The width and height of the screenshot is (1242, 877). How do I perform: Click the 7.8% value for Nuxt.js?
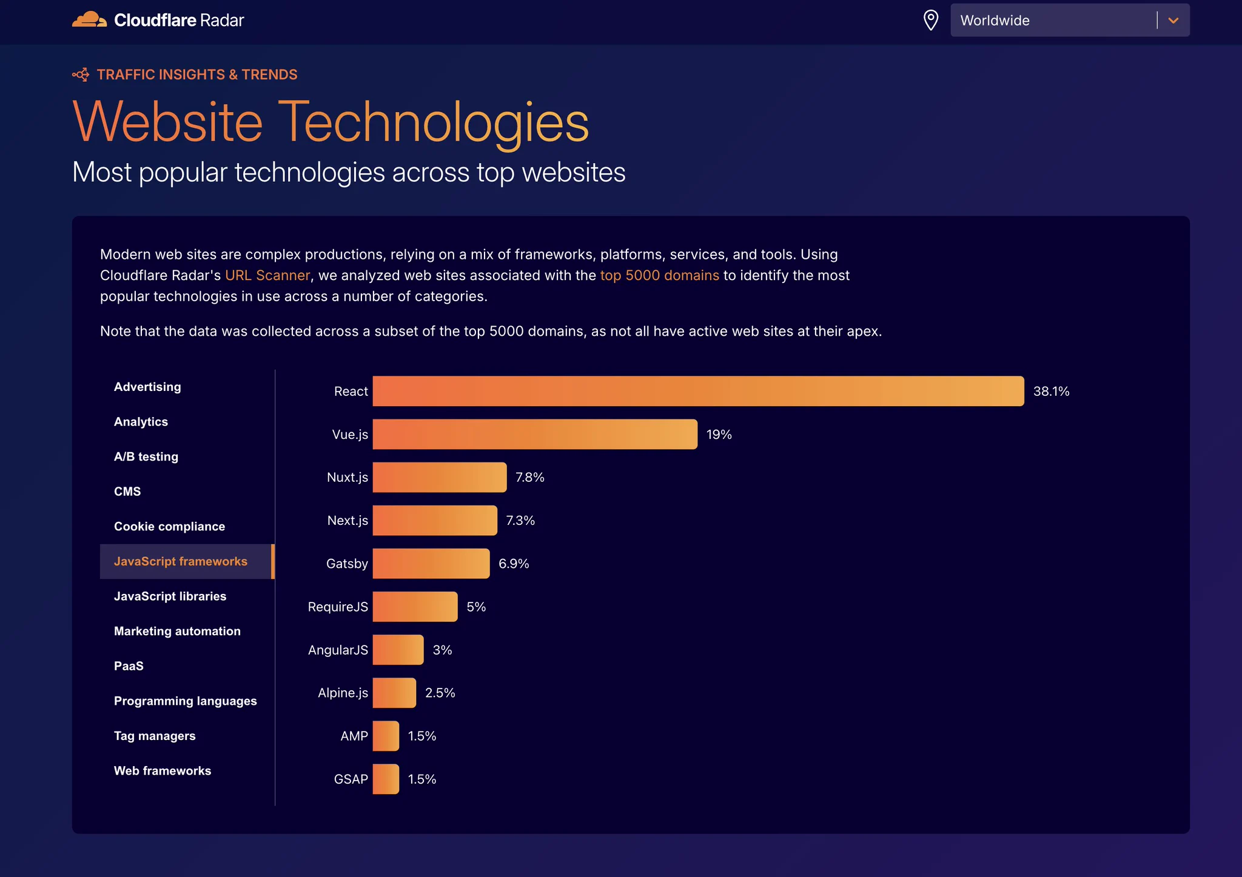(x=530, y=478)
